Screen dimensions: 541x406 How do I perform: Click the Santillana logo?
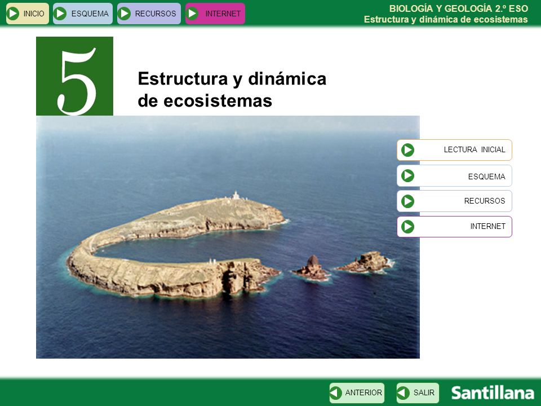click(493, 393)
